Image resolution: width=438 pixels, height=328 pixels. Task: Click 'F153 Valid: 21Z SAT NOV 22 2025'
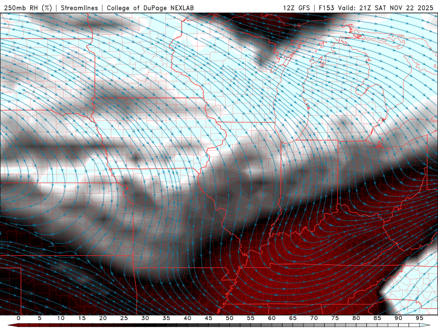(376, 8)
